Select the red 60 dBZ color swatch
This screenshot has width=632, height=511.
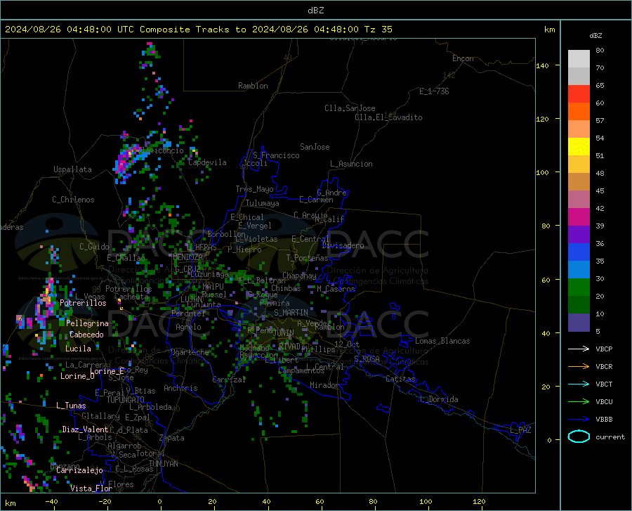(x=579, y=94)
